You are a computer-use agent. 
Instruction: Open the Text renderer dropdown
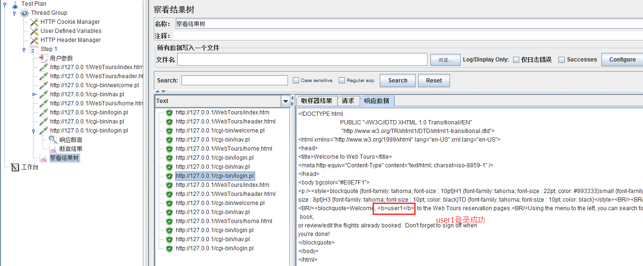pos(286,101)
